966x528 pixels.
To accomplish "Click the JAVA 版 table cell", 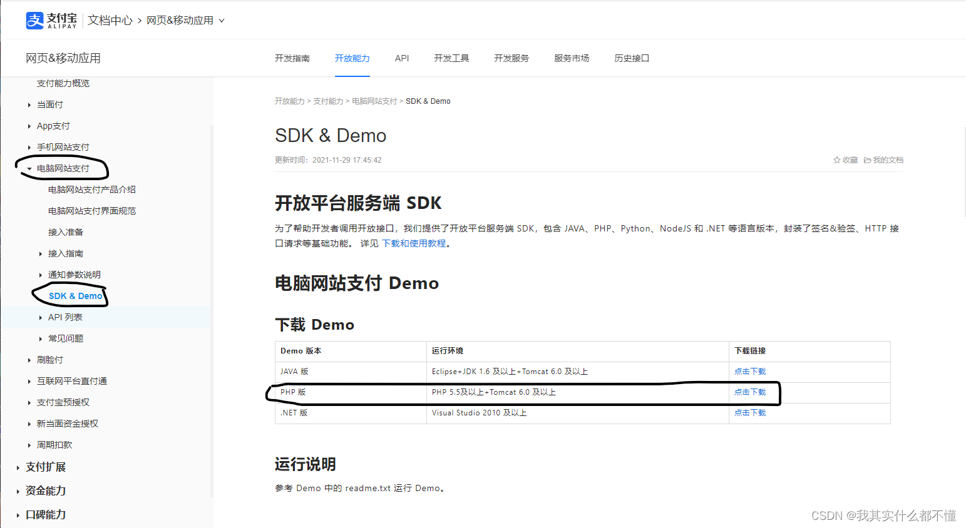I will pos(351,372).
